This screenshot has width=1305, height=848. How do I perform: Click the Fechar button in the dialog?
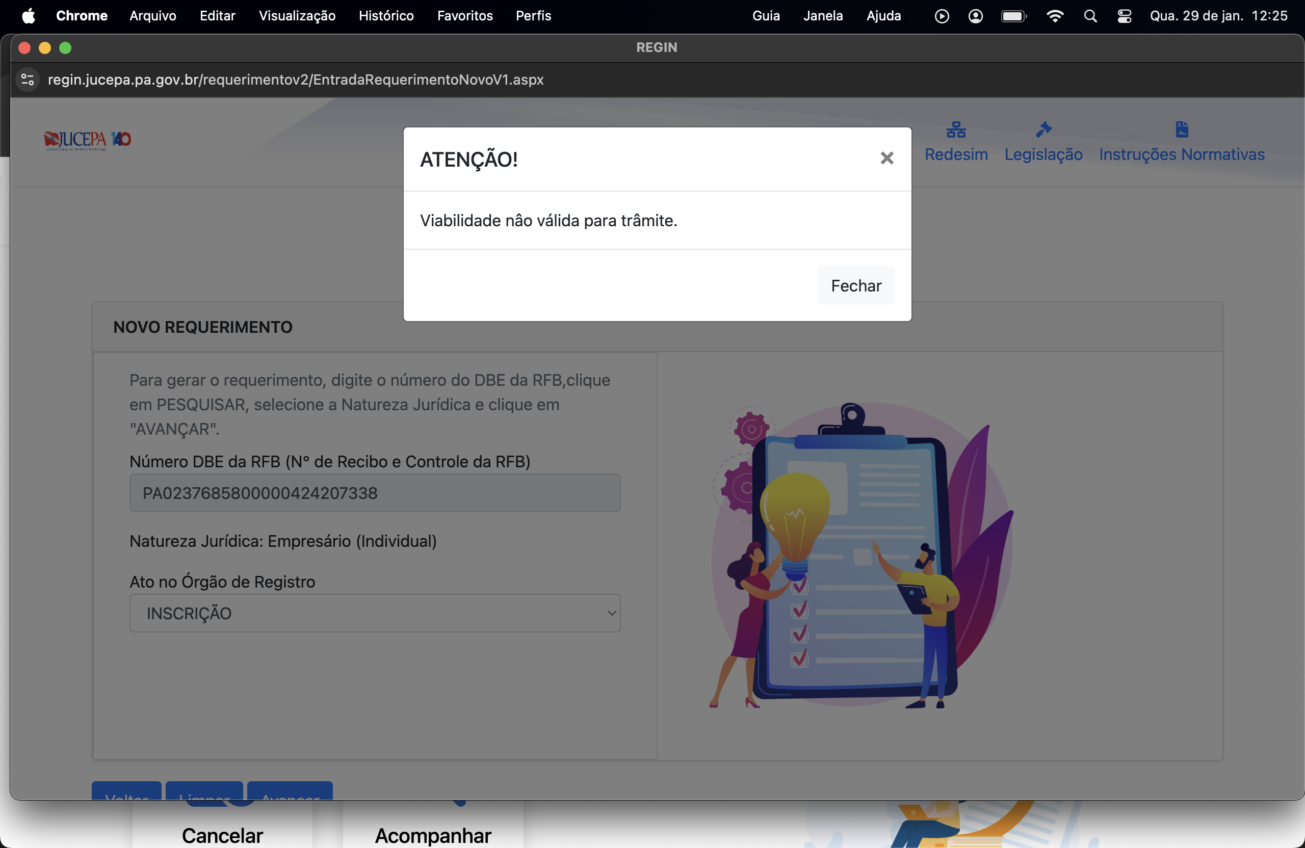click(x=856, y=285)
